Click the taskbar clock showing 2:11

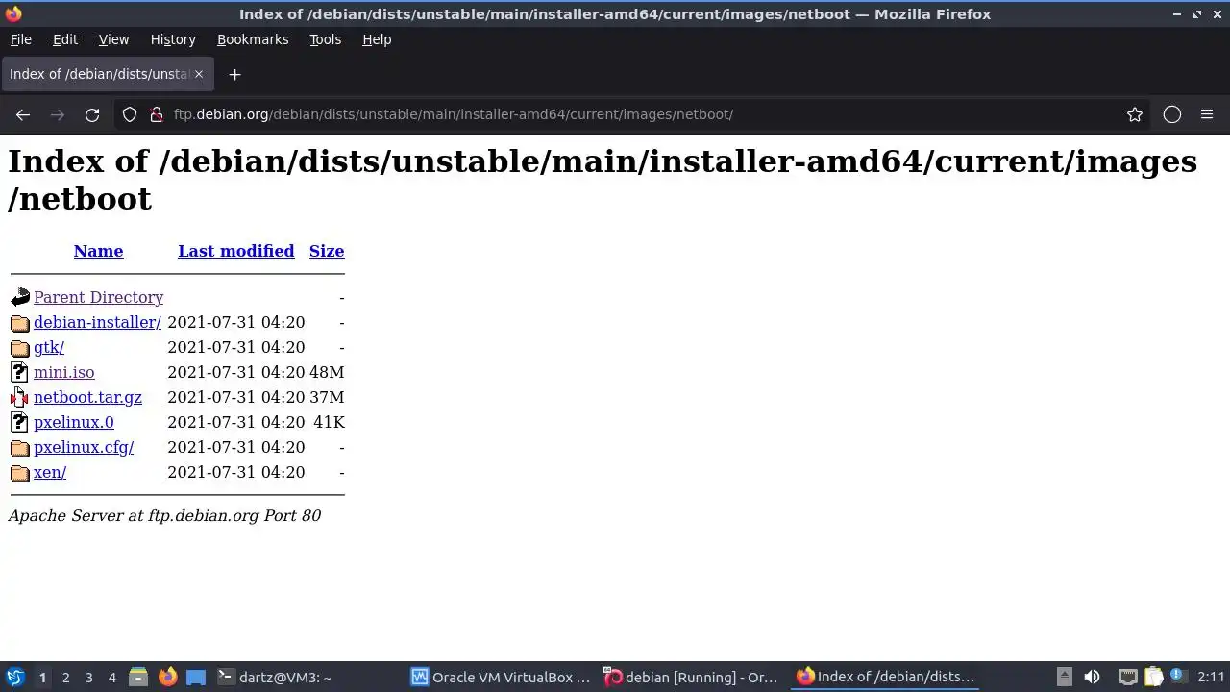(1211, 677)
